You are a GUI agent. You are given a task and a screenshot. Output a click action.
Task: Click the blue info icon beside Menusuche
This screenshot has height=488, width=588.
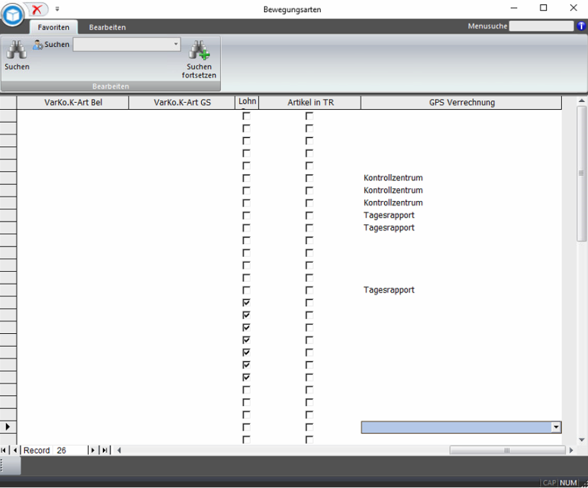tap(581, 26)
